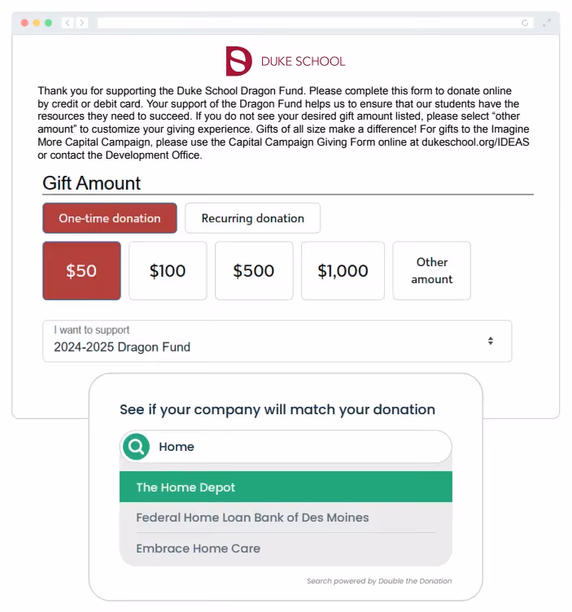Click the page reload icon
The height and width of the screenshot is (612, 572).
tap(525, 23)
